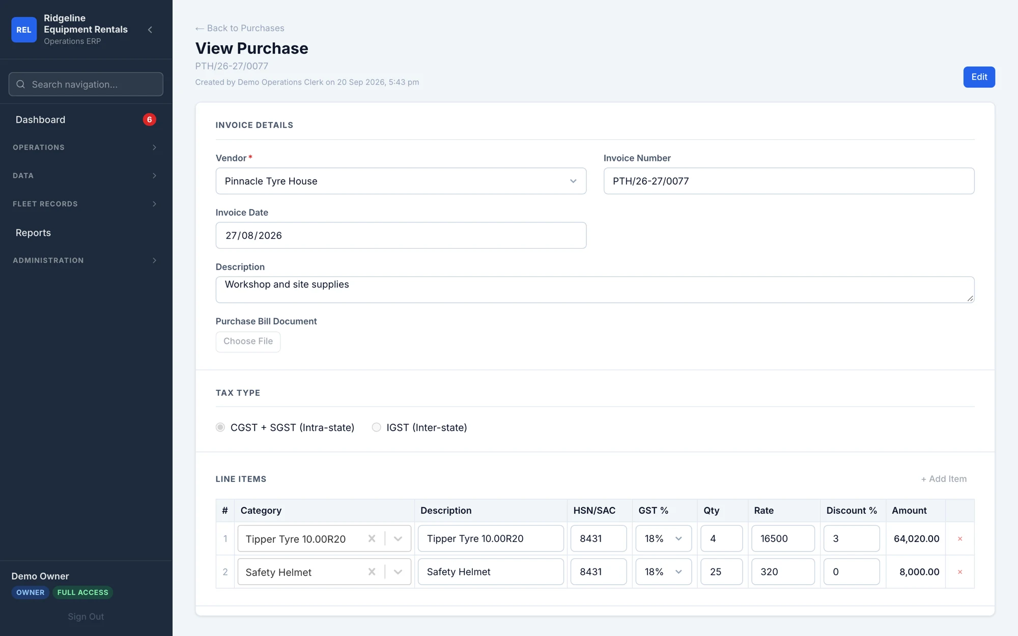Expand the FLEET RECORDS navigation section
Image resolution: width=1018 pixels, height=636 pixels.
(x=86, y=204)
